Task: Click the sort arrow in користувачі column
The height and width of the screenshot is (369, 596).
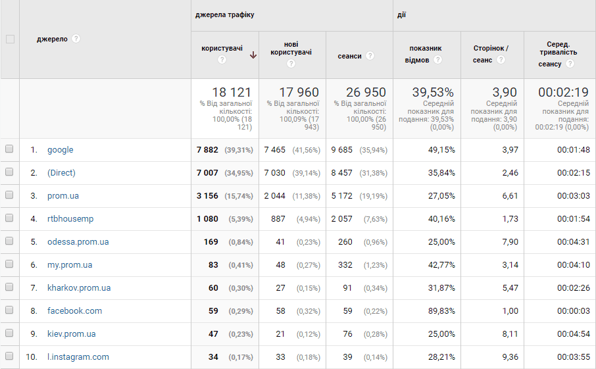Action: (x=253, y=55)
